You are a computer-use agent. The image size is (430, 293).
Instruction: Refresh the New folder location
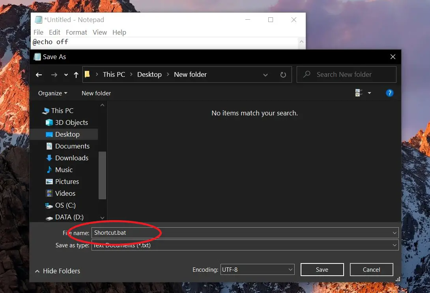tap(283, 75)
